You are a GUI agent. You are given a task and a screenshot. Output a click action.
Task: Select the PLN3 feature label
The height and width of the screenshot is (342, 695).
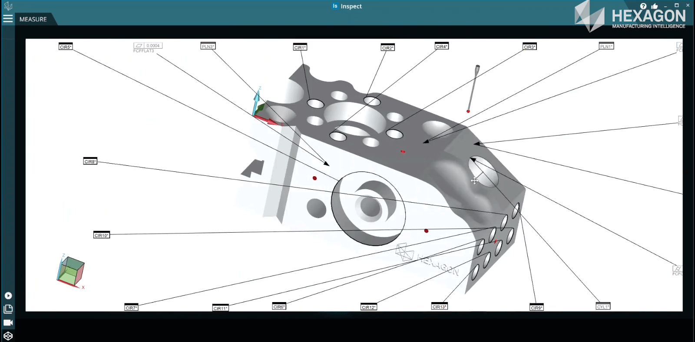pos(208,46)
